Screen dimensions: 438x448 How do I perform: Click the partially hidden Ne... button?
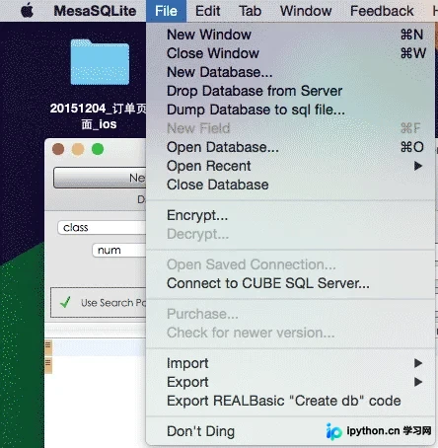(x=100, y=178)
